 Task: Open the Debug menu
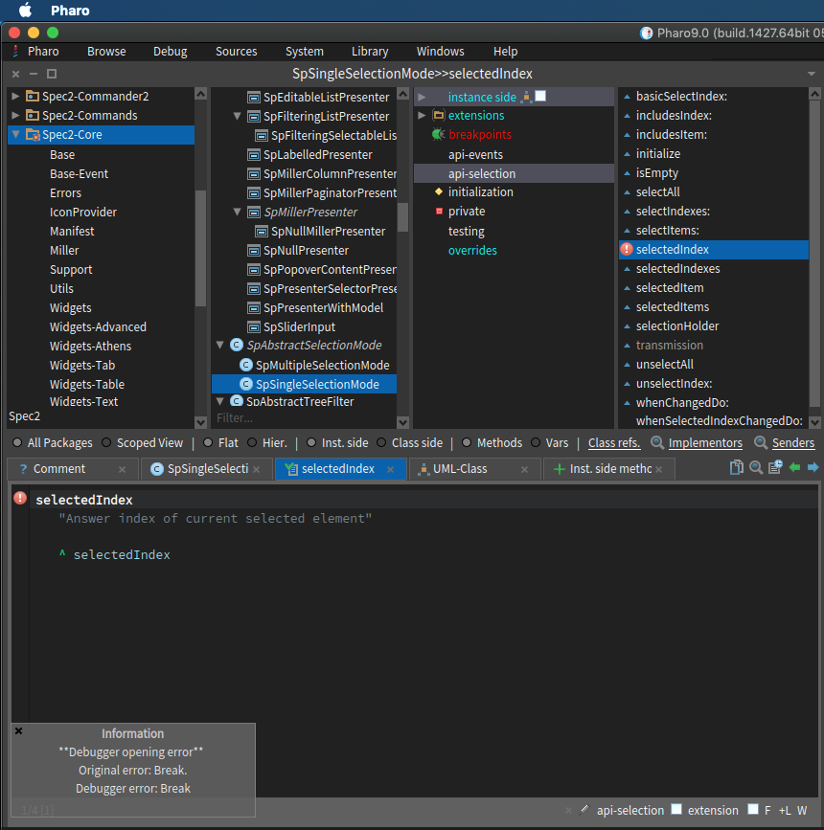pos(170,52)
